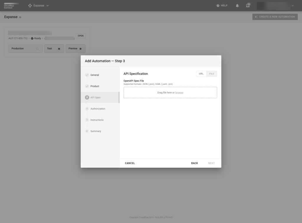The width and height of the screenshot is (302, 223).
Task: Open the inbox icon with badge
Action: coord(248,5)
